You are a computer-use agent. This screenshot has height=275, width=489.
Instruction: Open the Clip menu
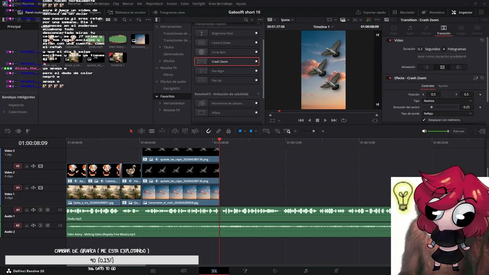[116, 3]
